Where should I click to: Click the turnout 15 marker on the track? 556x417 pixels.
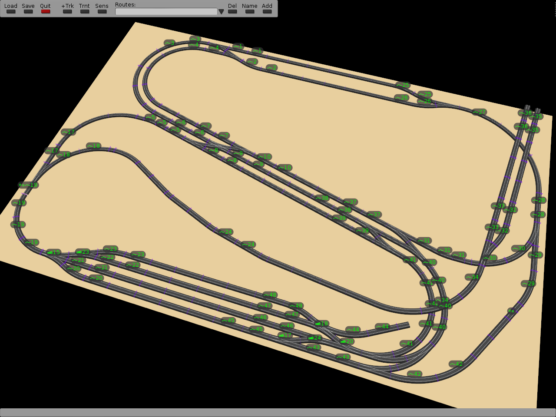[x=53, y=252]
